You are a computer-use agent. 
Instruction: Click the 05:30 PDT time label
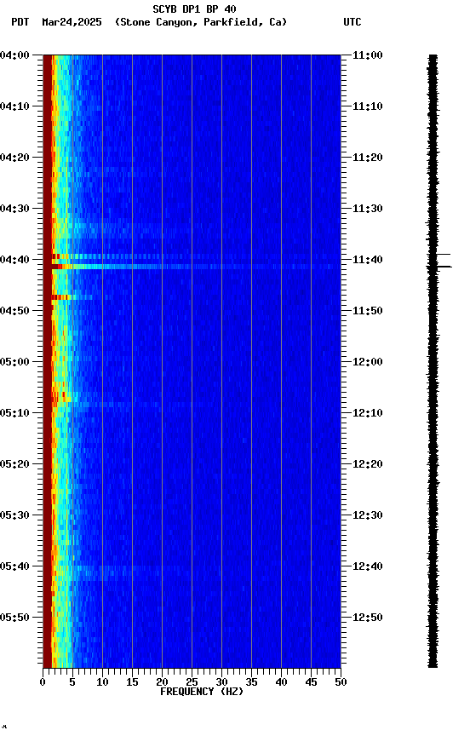[x=14, y=515]
